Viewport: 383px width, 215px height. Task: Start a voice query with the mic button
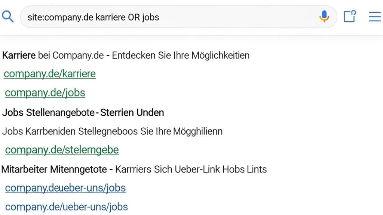click(324, 17)
